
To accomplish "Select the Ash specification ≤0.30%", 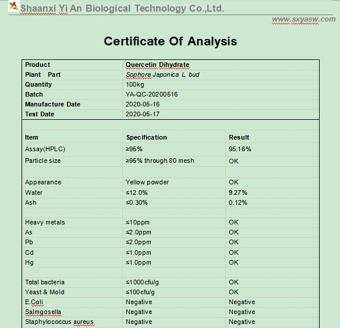I will click(x=137, y=202).
